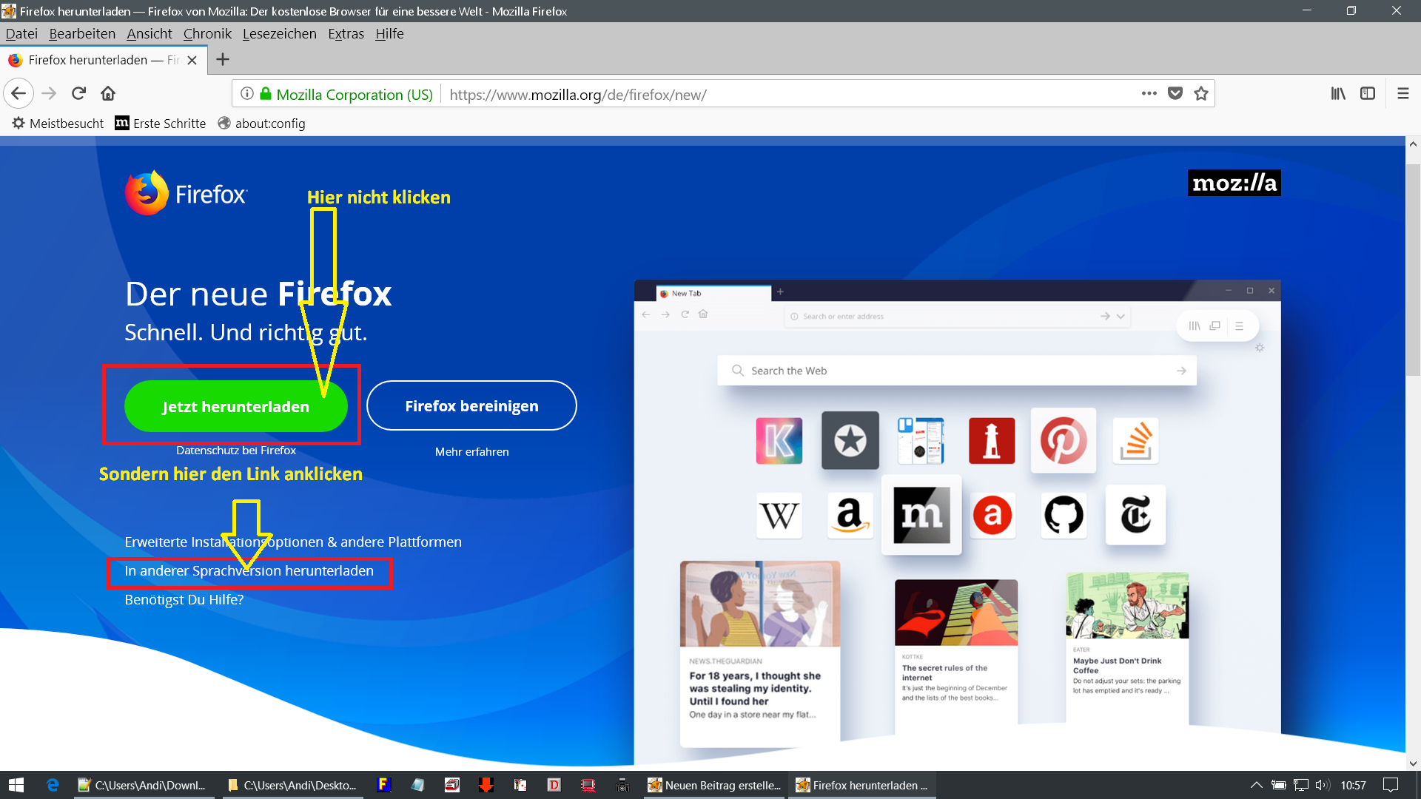Viewport: 1421px width, 799px height.
Task: Click the network tray icon
Action: (1301, 785)
